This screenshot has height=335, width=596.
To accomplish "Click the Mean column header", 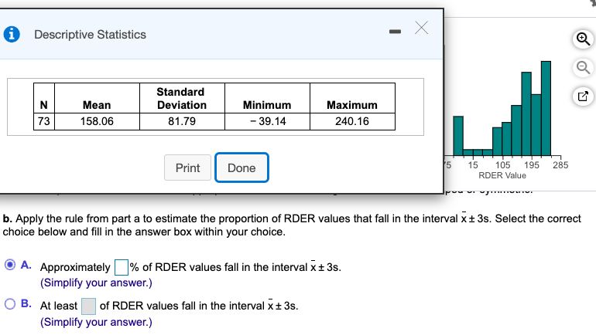I will coord(97,105).
